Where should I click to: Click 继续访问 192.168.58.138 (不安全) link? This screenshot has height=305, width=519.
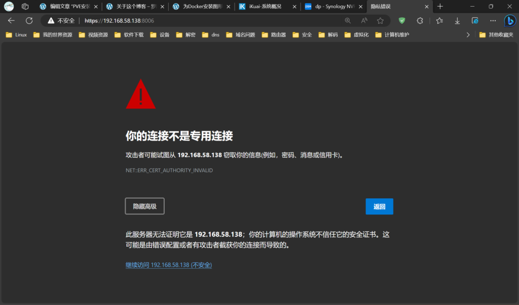pos(169,265)
